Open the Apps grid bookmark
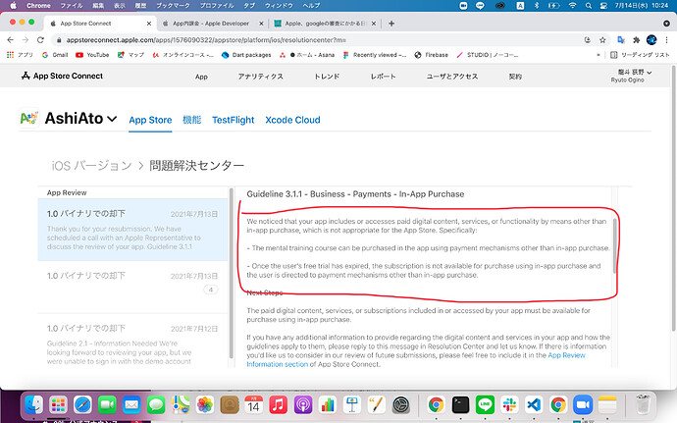Screen dimensions: 677x423 click(x=20, y=55)
